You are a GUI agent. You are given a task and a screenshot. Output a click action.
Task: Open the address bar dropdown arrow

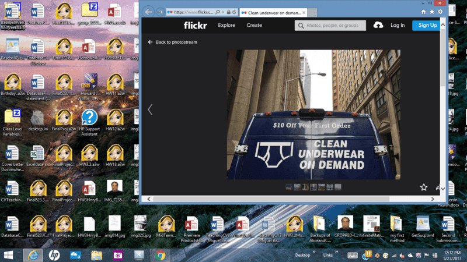point(223,12)
